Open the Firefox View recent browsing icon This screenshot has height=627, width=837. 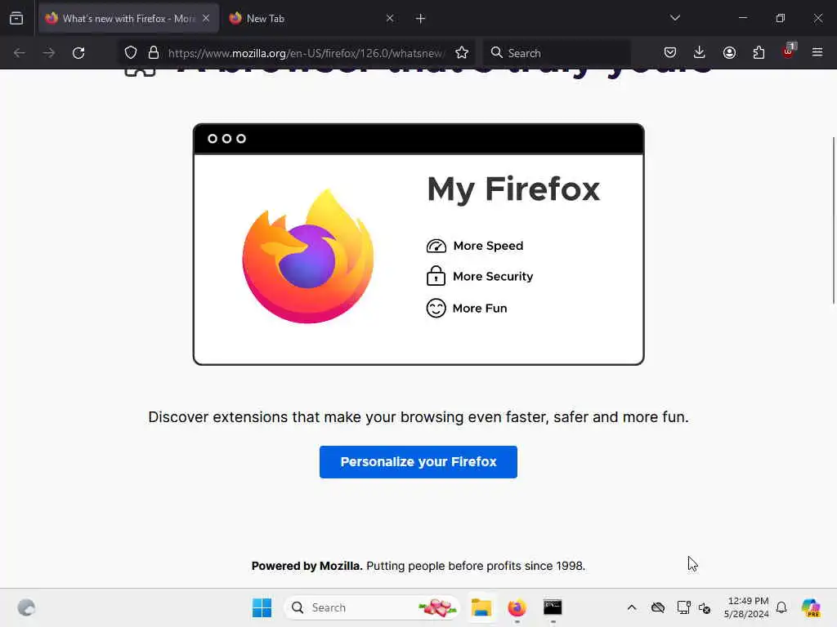(x=16, y=19)
